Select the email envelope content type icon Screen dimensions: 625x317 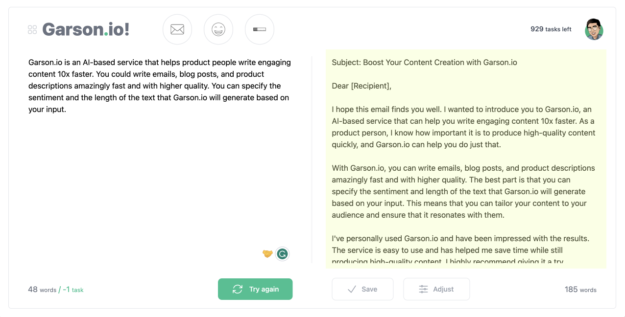click(x=177, y=29)
